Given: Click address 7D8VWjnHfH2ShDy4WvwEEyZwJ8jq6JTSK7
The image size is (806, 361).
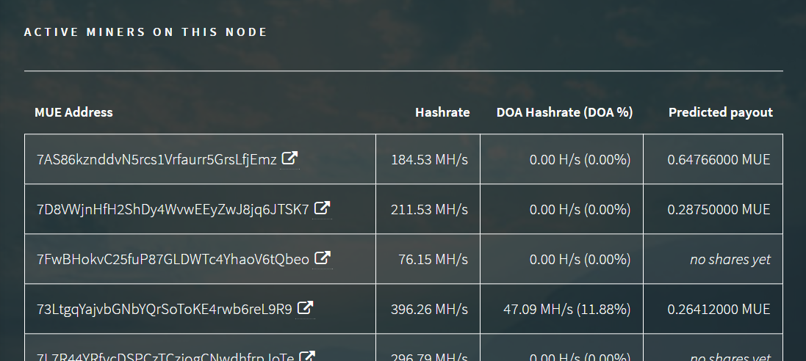Looking at the screenshot, I should [x=173, y=210].
